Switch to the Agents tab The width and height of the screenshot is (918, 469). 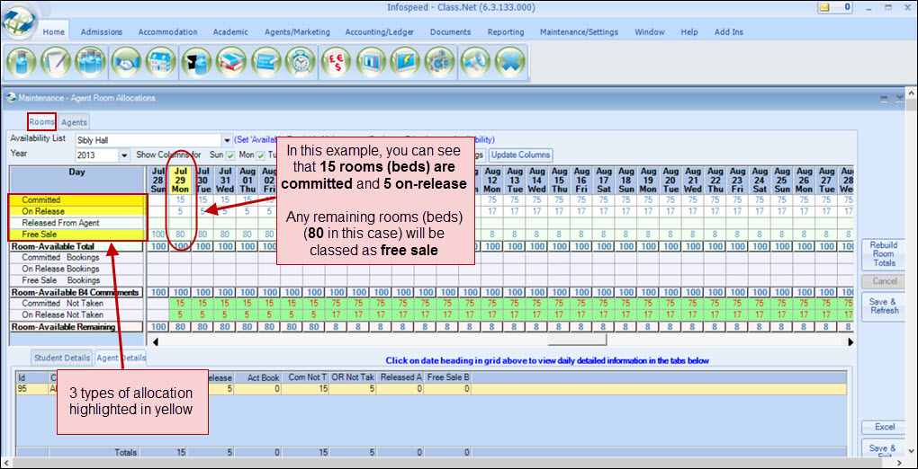point(74,122)
